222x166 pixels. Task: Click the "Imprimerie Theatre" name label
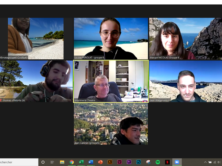[x=85, y=100]
